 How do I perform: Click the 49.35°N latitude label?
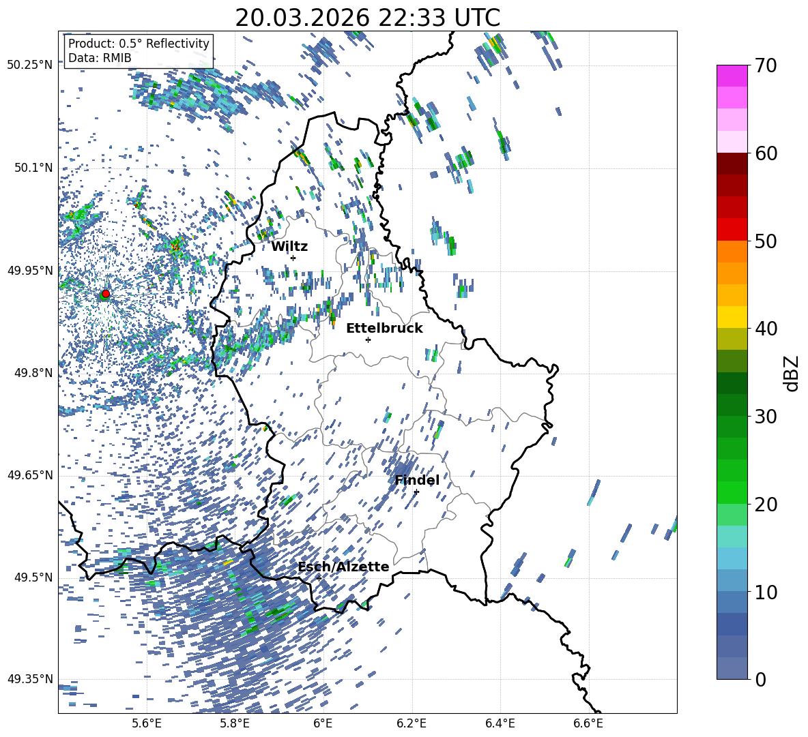(30, 679)
